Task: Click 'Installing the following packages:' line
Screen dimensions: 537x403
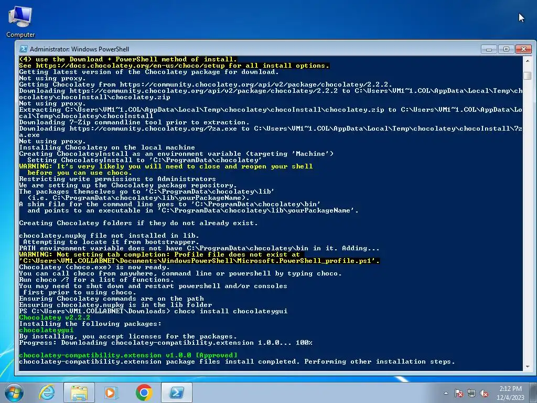Action: pos(90,324)
